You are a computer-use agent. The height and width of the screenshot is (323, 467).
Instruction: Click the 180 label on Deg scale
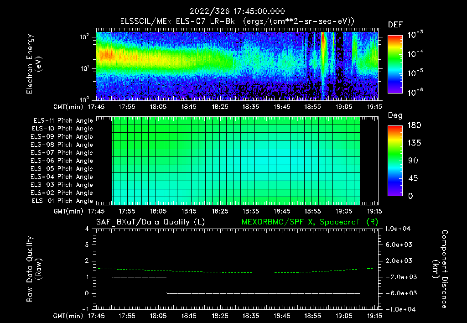(414, 125)
